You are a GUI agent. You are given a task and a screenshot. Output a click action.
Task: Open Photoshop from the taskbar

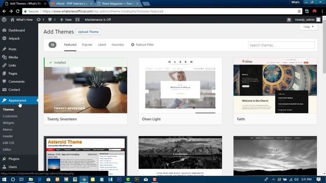119,179
